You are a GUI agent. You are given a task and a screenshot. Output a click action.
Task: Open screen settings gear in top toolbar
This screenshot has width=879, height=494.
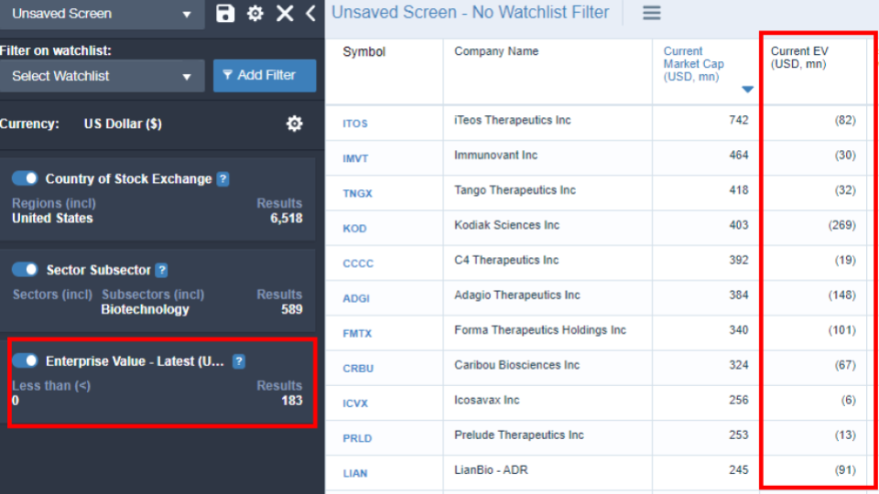point(255,13)
